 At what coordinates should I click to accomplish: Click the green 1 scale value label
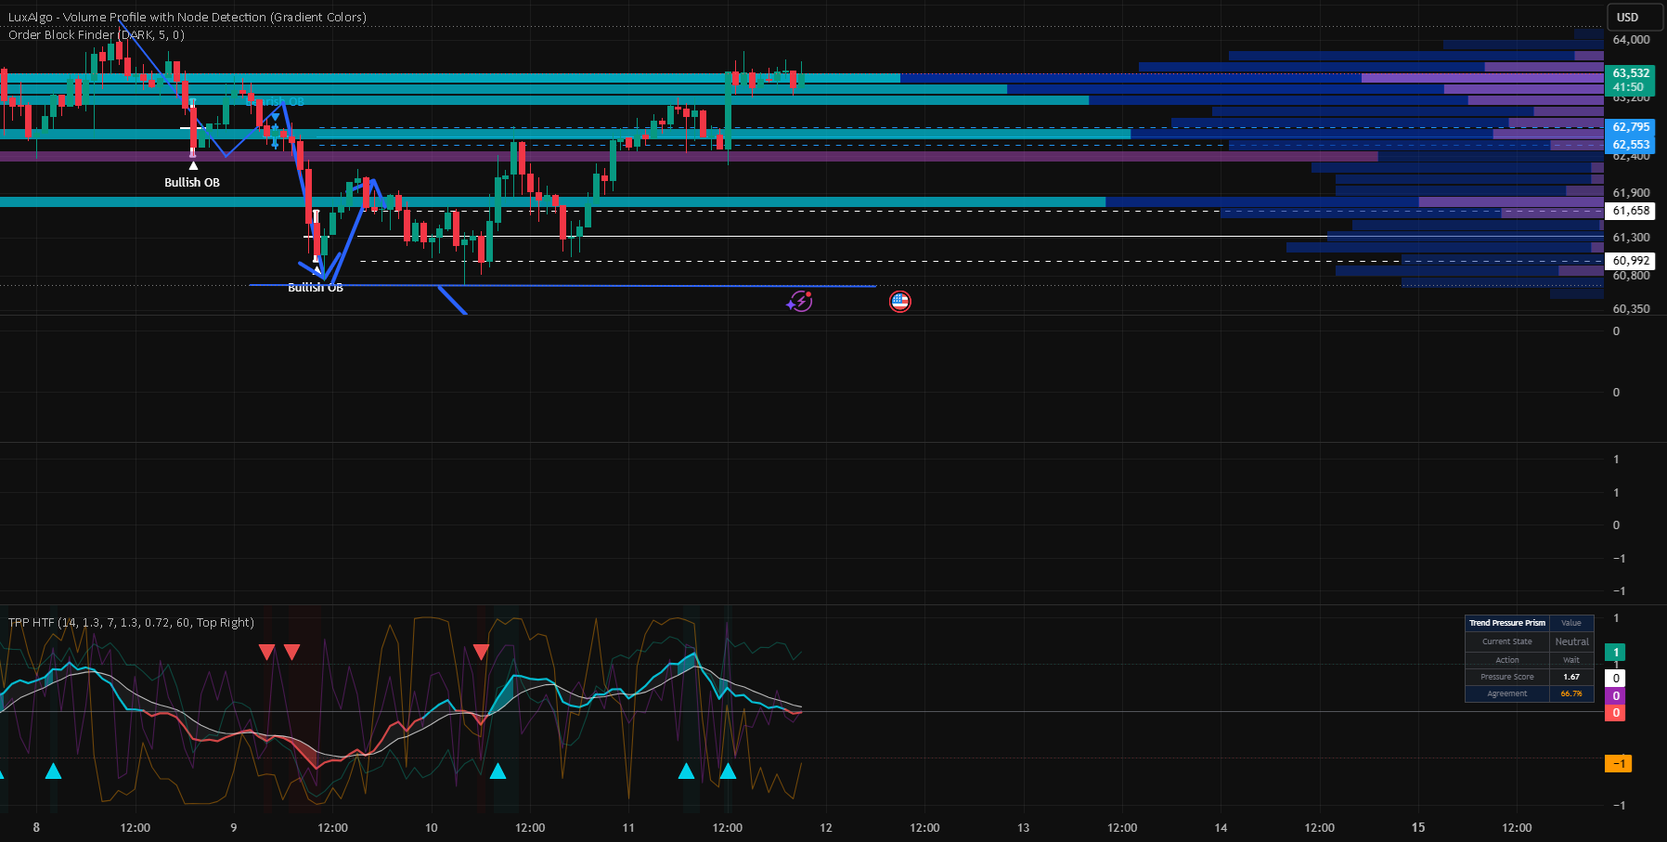tap(1616, 653)
